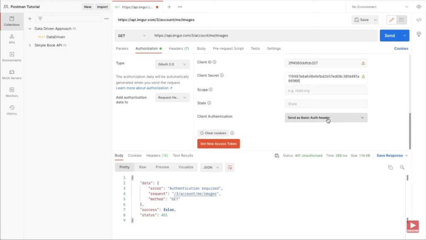
Task: Click the collections filter icon
Action: 40,19
